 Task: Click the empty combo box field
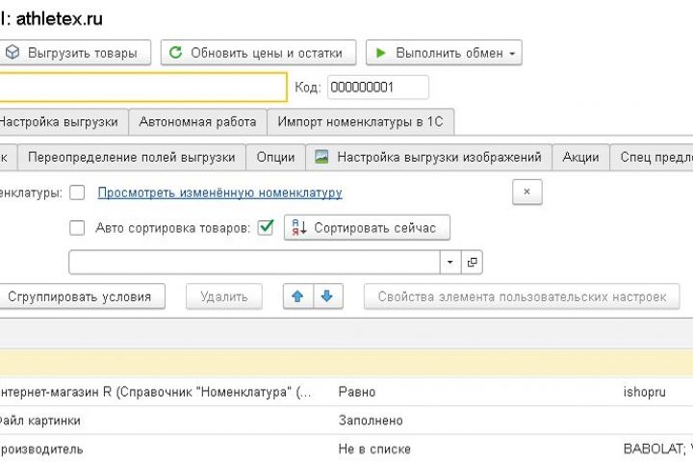pyautogui.click(x=254, y=262)
